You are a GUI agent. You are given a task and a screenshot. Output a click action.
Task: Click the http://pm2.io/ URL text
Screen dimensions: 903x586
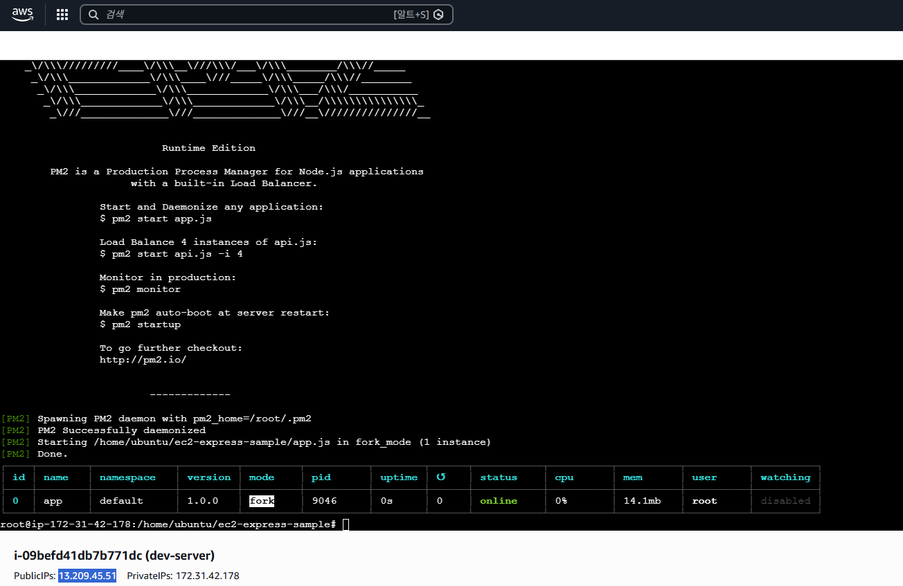click(x=143, y=360)
